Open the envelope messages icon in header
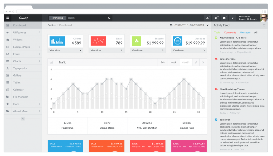The width and height of the screenshot is (273, 156). (224, 18)
